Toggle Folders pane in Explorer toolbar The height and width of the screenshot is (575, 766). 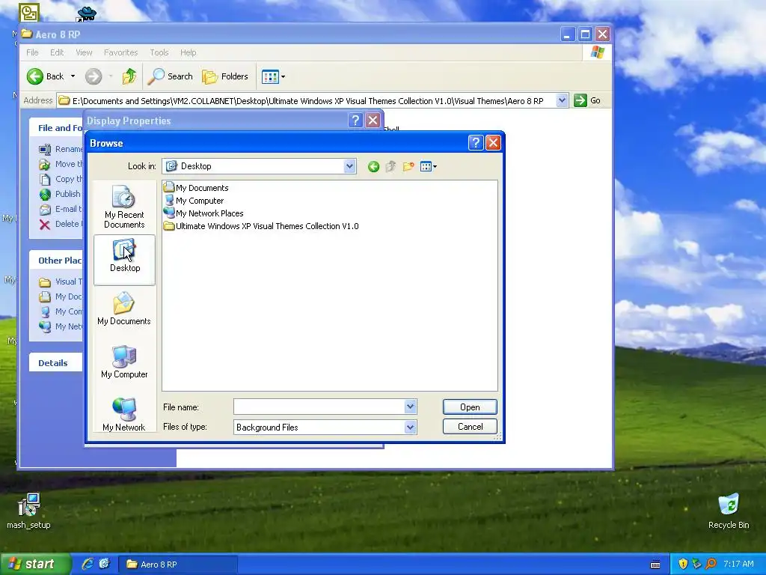[x=225, y=76]
